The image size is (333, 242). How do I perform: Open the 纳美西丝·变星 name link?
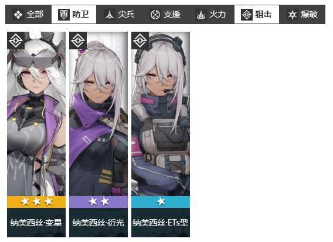coord(36,223)
